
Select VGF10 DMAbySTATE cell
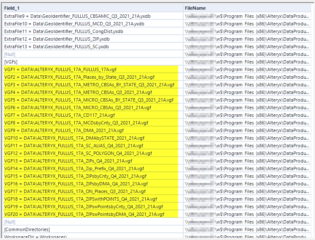click(93, 138)
